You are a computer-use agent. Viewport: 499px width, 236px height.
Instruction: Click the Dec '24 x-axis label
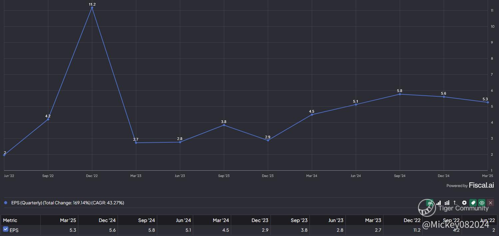point(444,176)
